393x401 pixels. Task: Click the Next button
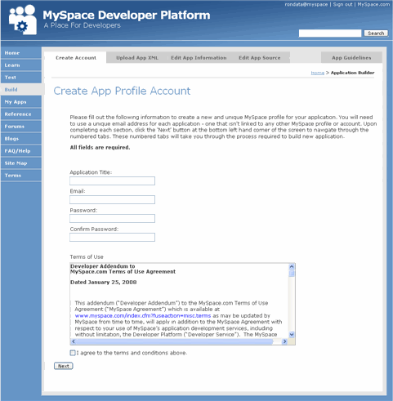pyautogui.click(x=64, y=366)
